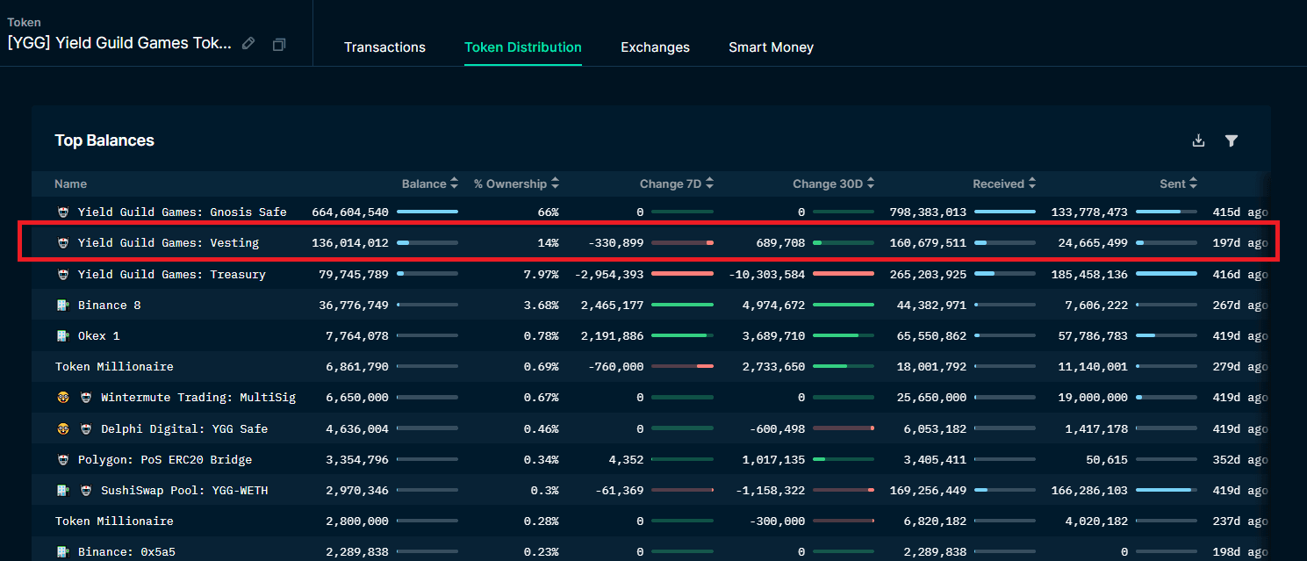
Task: Click the YGG Yield Guild Games token title
Action: click(119, 43)
